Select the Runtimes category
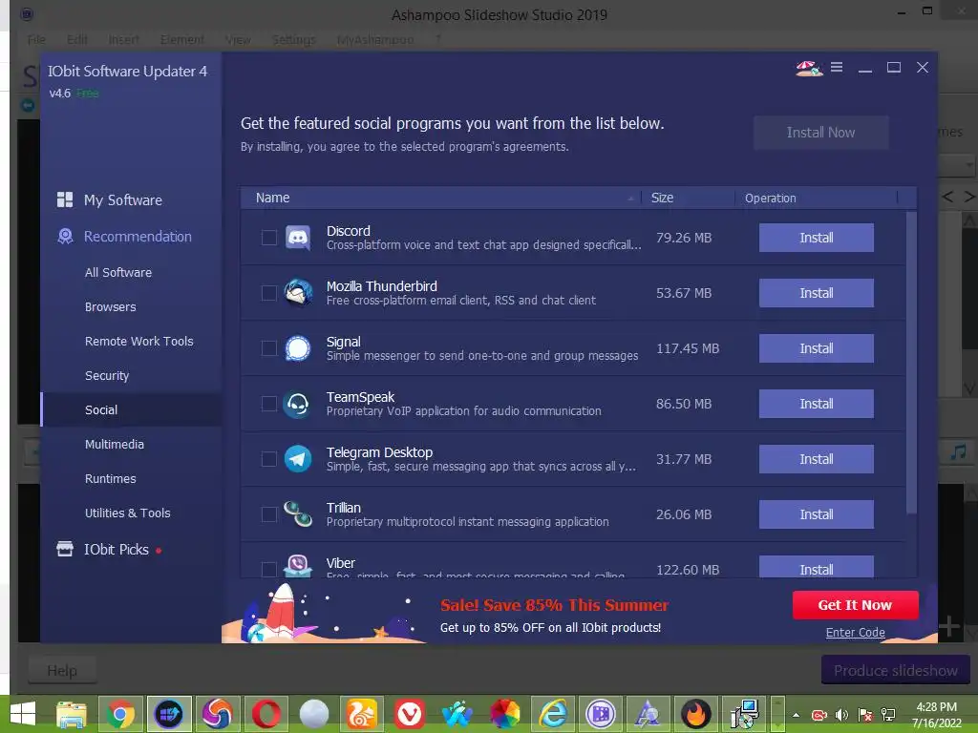 click(x=111, y=478)
